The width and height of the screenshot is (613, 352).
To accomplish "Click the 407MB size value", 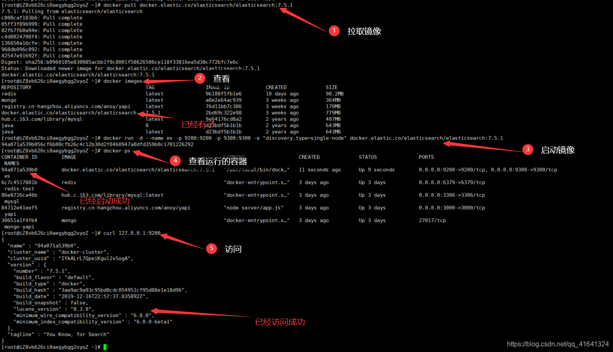I will pos(333,119).
